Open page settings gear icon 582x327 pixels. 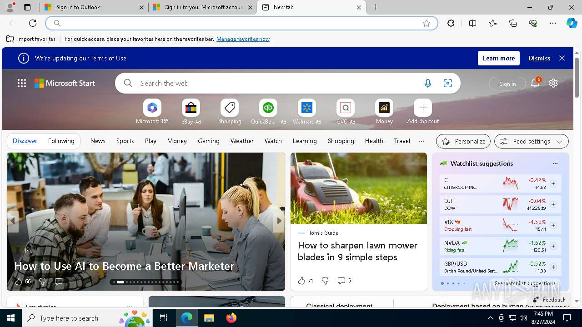553,83
